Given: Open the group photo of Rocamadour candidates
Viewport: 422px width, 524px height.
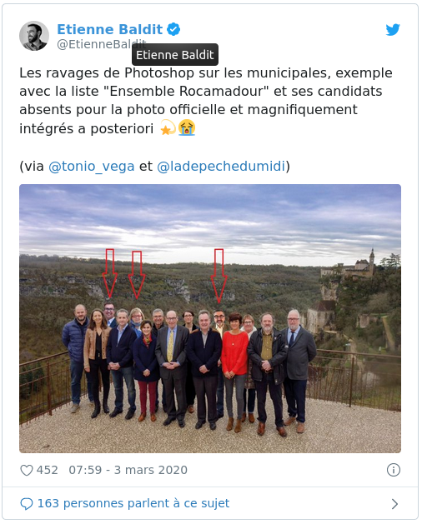Looking at the screenshot, I should [210, 318].
